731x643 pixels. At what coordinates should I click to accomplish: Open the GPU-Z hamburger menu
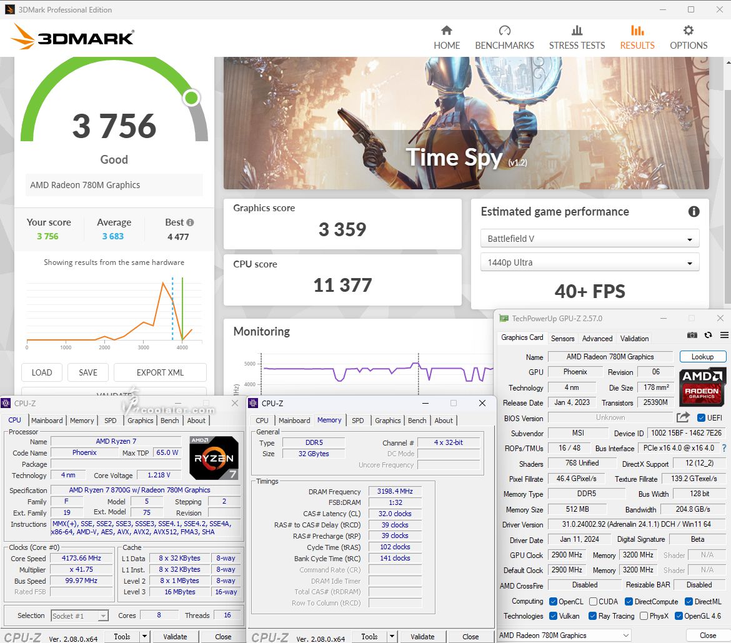724,335
